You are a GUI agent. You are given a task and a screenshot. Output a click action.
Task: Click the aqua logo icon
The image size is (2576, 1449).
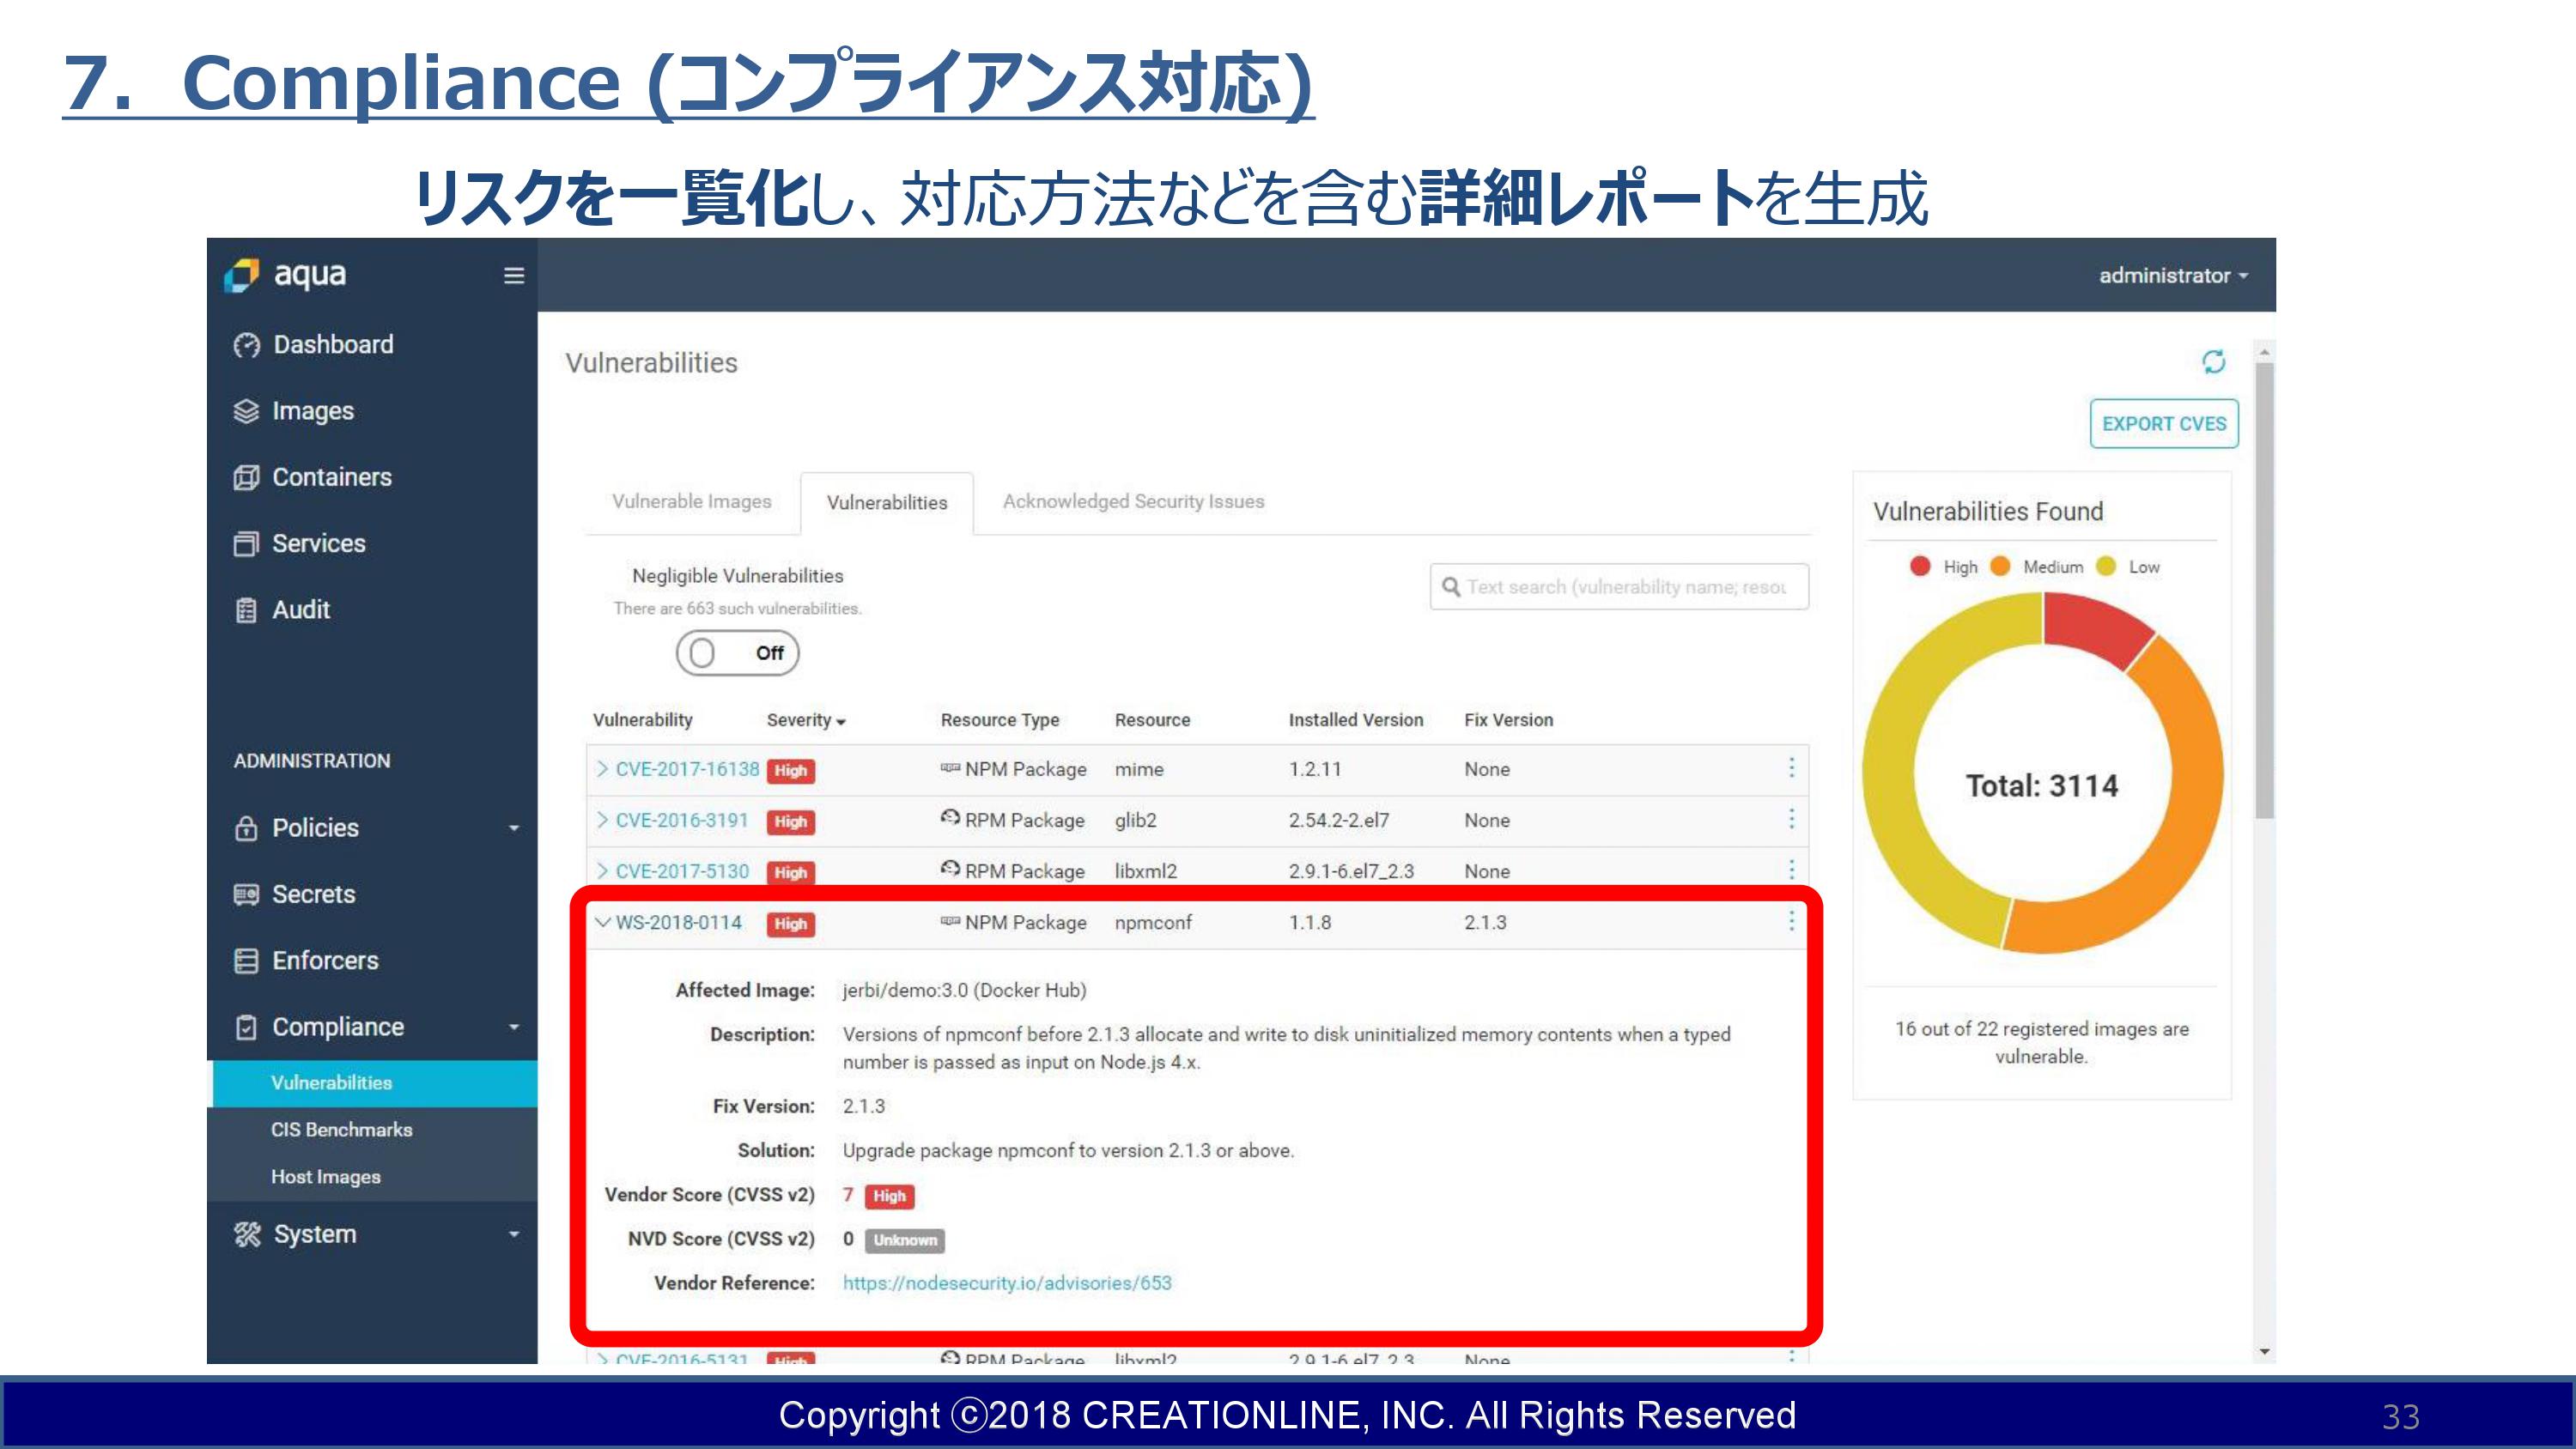tap(241, 275)
